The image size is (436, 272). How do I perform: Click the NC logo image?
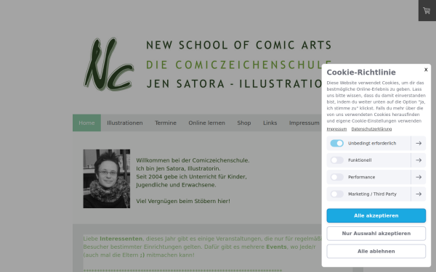(x=109, y=64)
